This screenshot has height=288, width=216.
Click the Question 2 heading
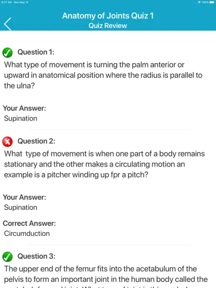tap(36, 141)
